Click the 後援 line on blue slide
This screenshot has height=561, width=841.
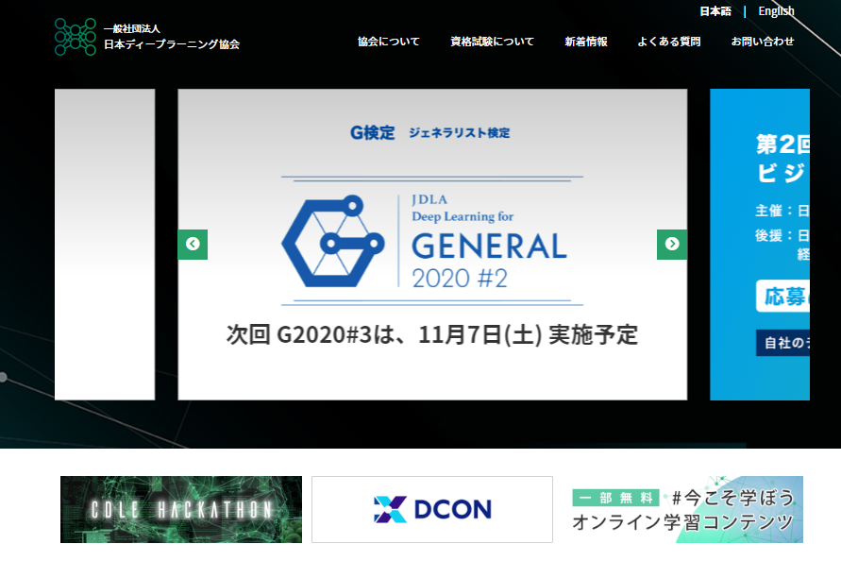click(x=782, y=236)
